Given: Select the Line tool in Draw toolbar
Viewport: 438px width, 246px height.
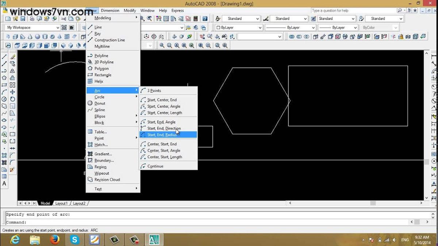Looking at the screenshot, I should coord(4,57).
